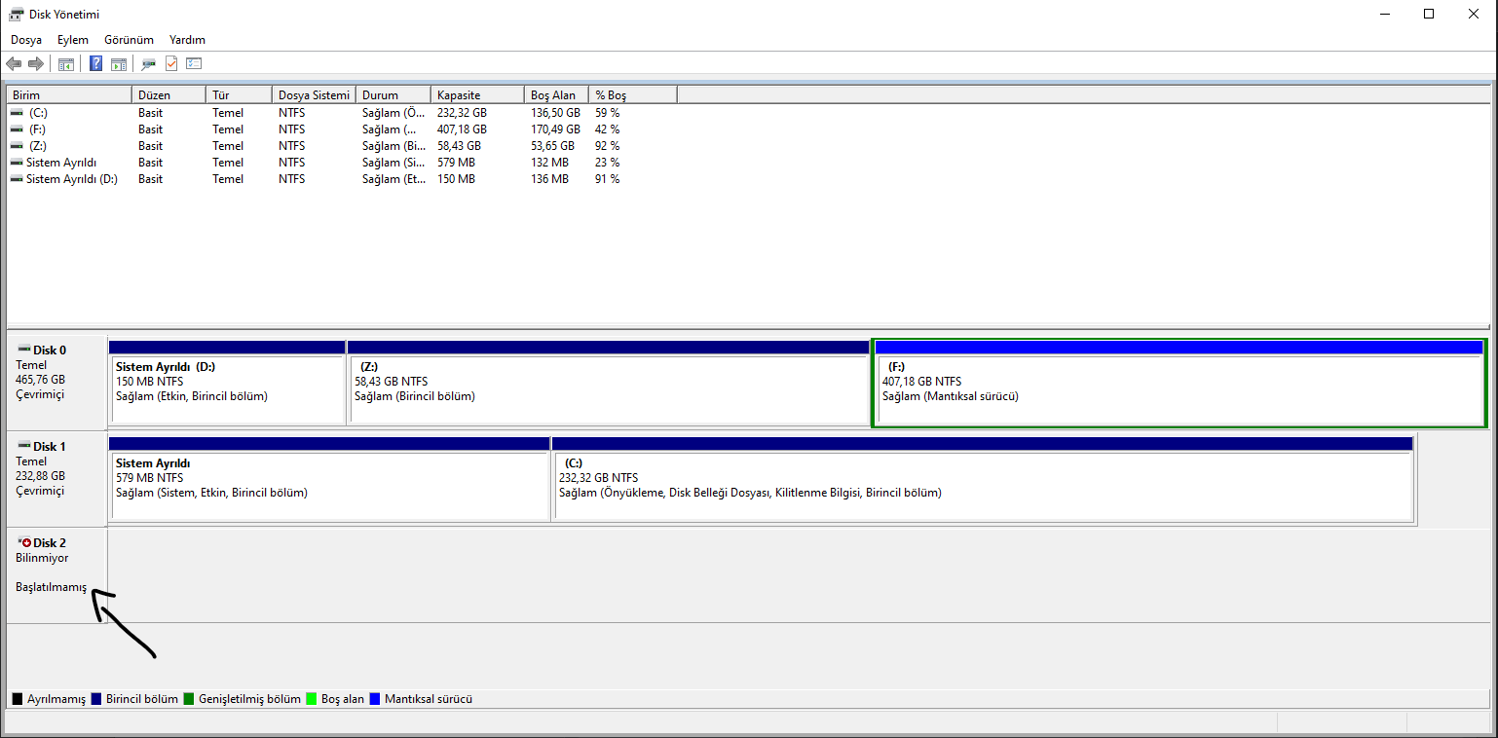This screenshot has width=1498, height=738.
Task: Sort by the Kapasite column header
Action: 477,95
